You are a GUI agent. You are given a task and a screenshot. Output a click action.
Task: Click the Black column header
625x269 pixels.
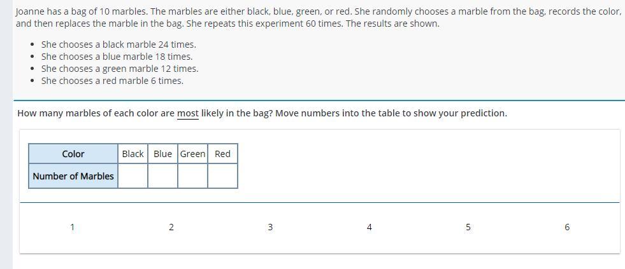133,154
